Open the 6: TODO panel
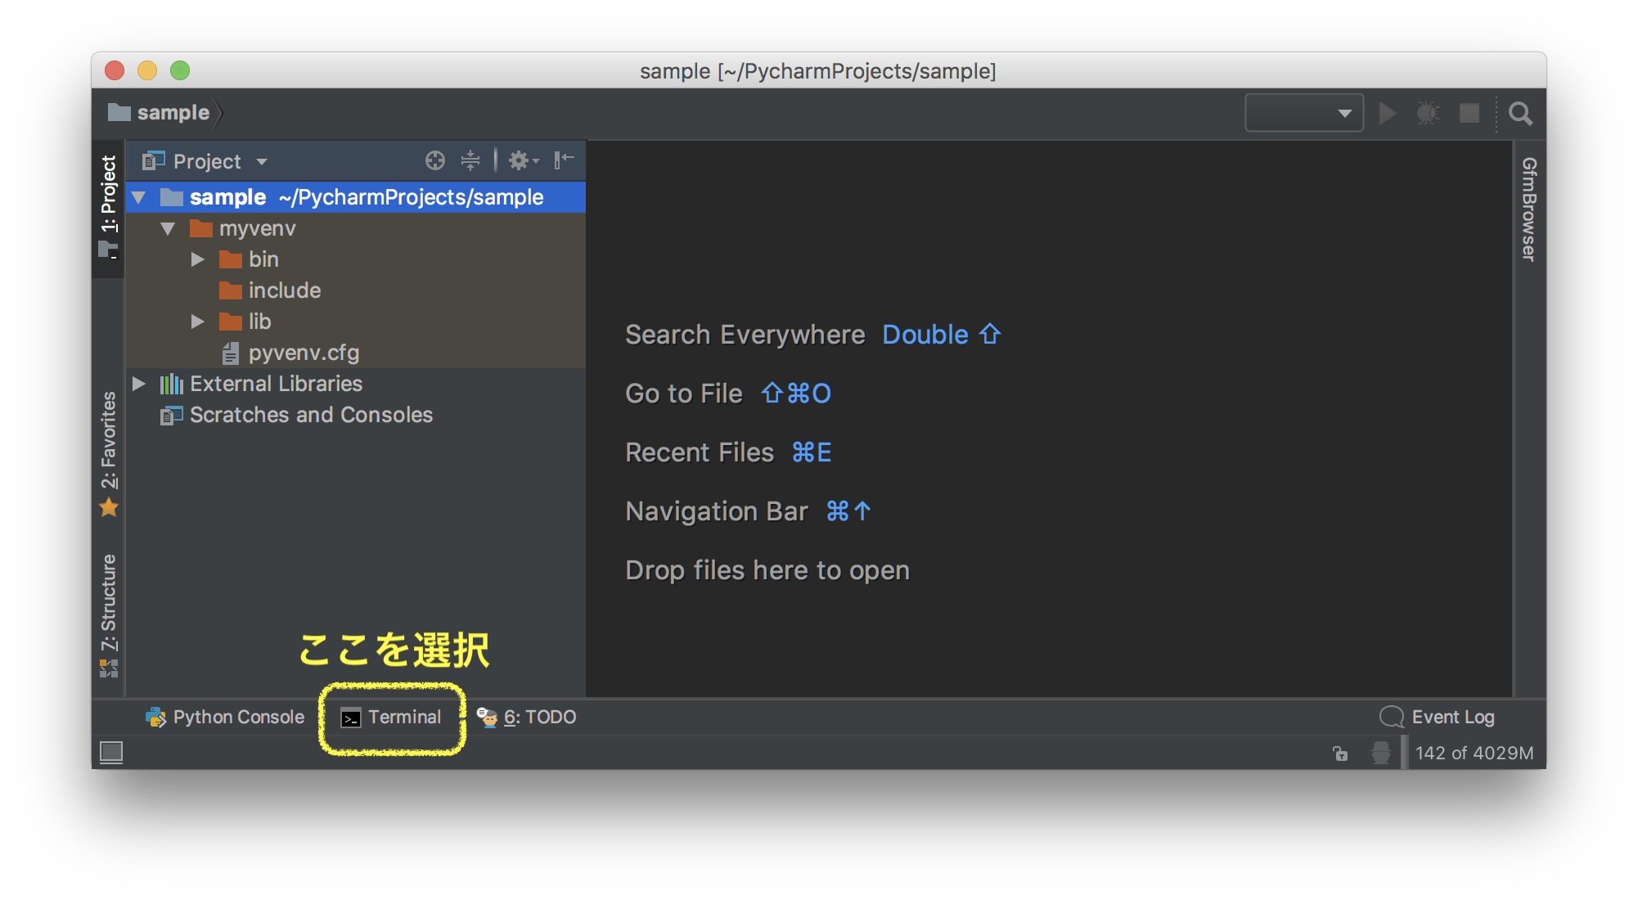This screenshot has width=1638, height=900. pos(542,717)
